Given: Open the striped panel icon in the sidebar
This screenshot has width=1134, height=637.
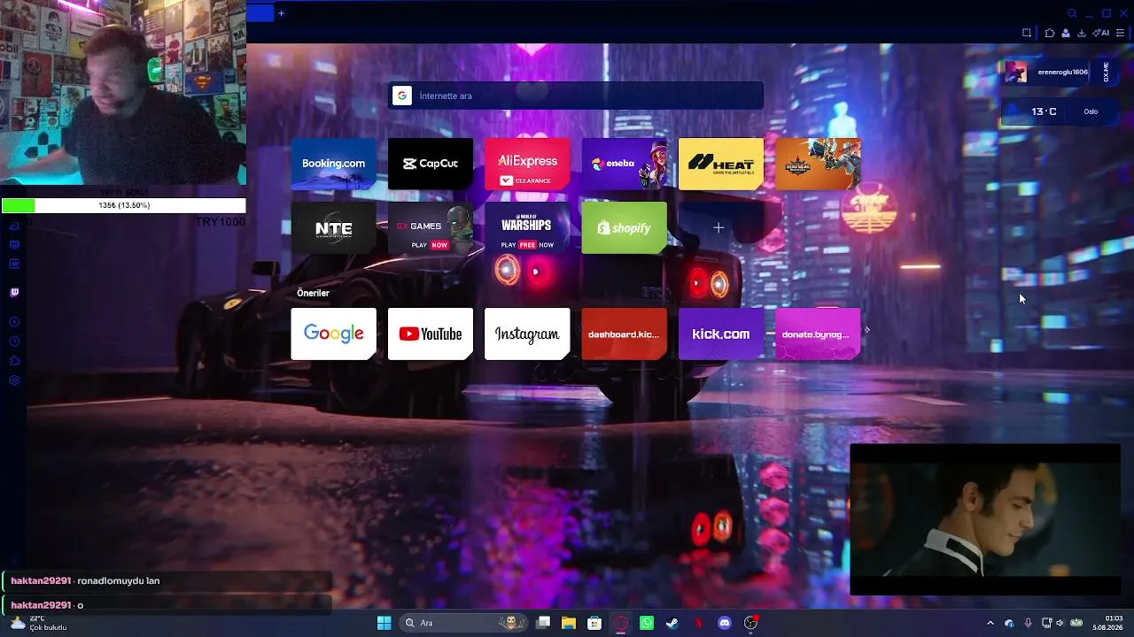Looking at the screenshot, I should (14, 245).
